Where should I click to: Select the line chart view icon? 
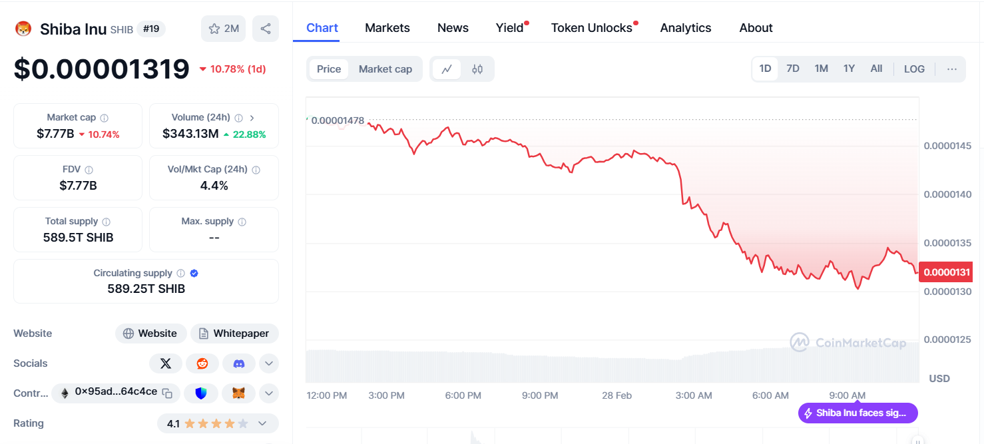447,69
